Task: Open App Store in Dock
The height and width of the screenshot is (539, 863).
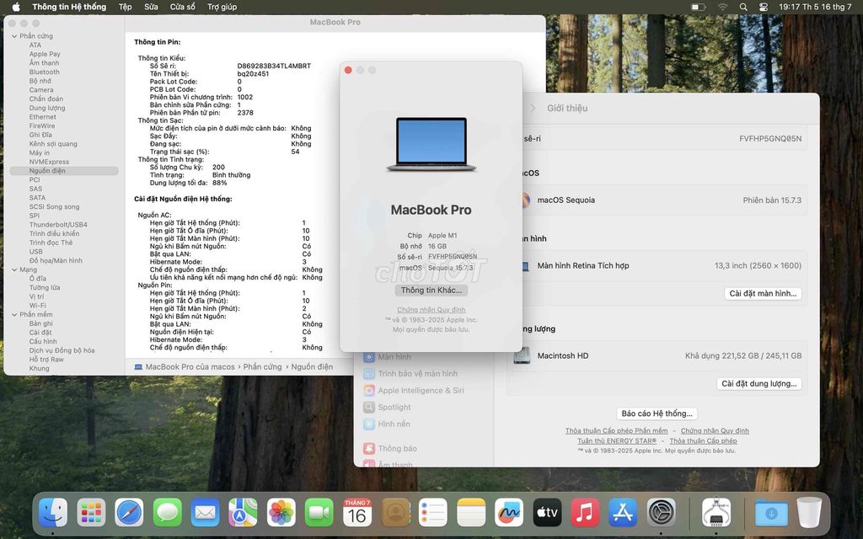Action: pos(623,512)
